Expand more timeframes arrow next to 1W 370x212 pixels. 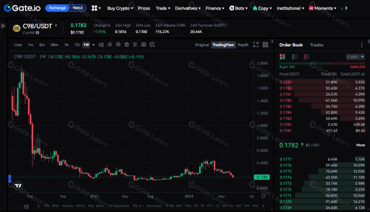[93, 45]
